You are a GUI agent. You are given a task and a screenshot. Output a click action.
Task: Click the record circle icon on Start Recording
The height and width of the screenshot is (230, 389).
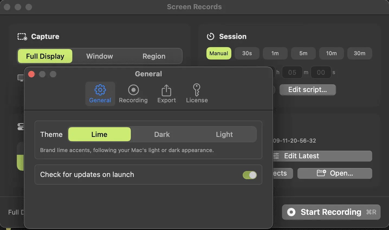coord(291,212)
